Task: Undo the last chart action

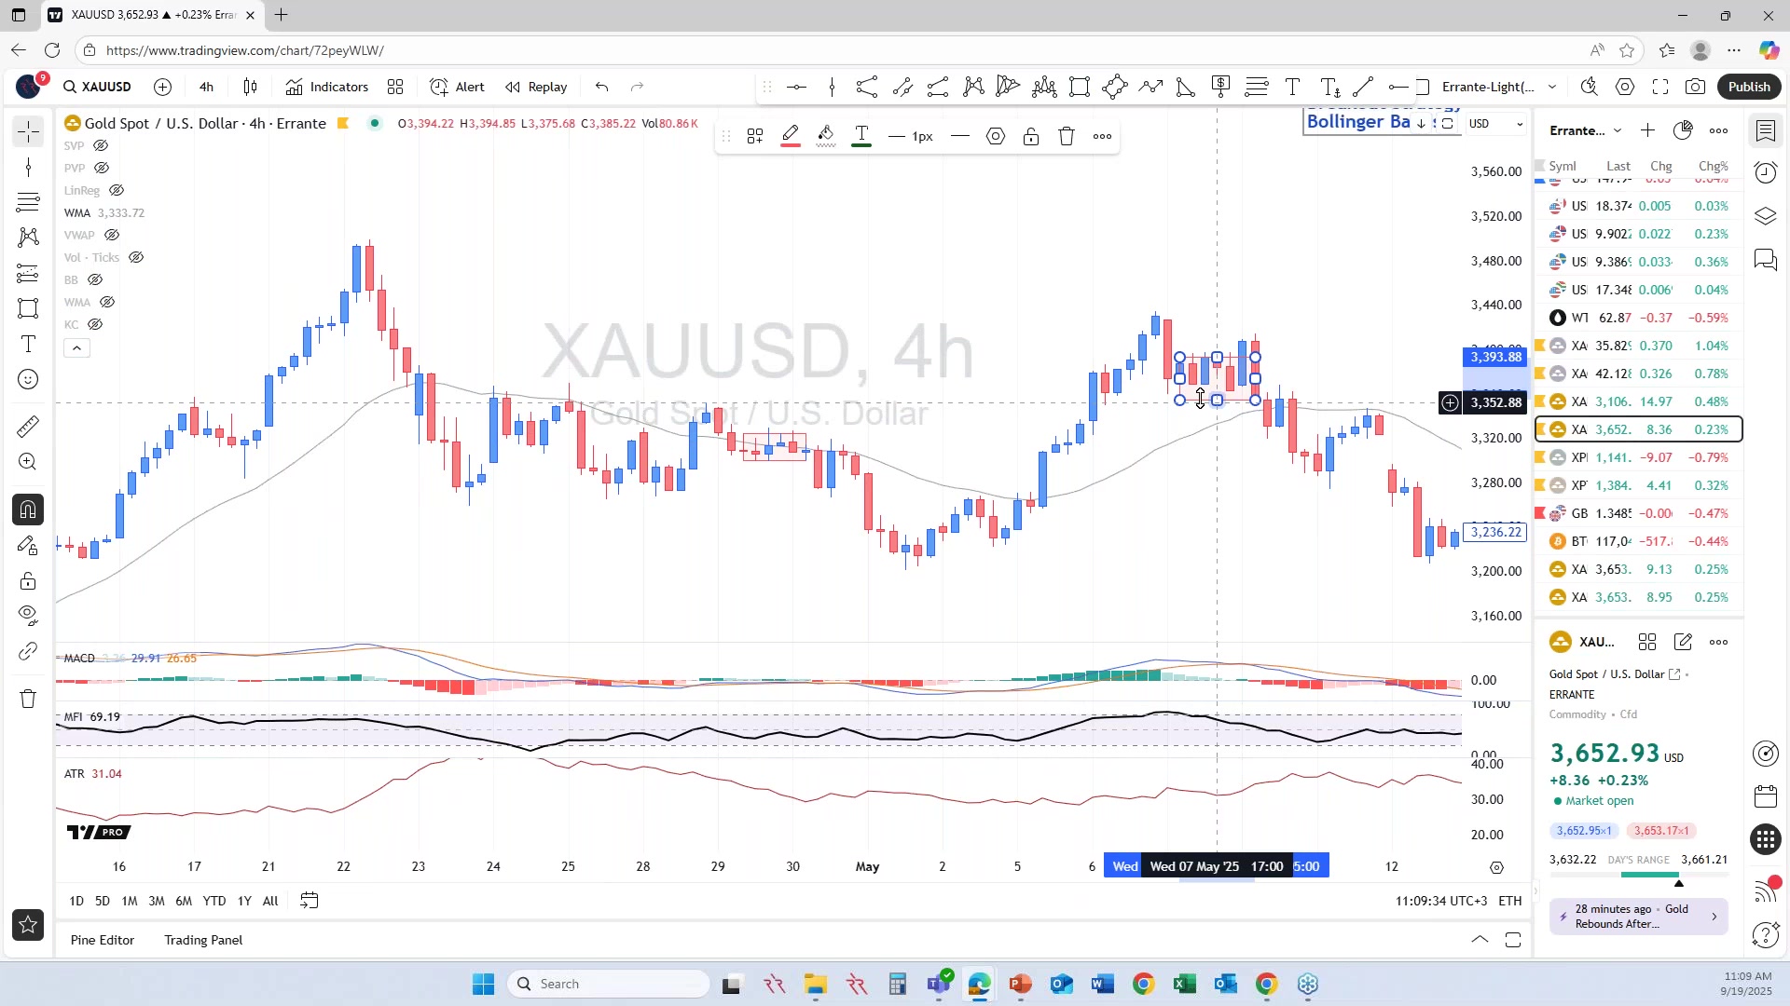Action: click(602, 87)
